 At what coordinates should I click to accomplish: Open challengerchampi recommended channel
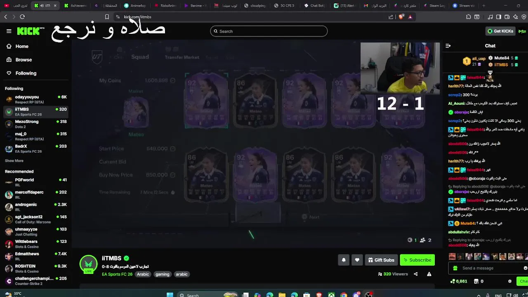(x=35, y=280)
